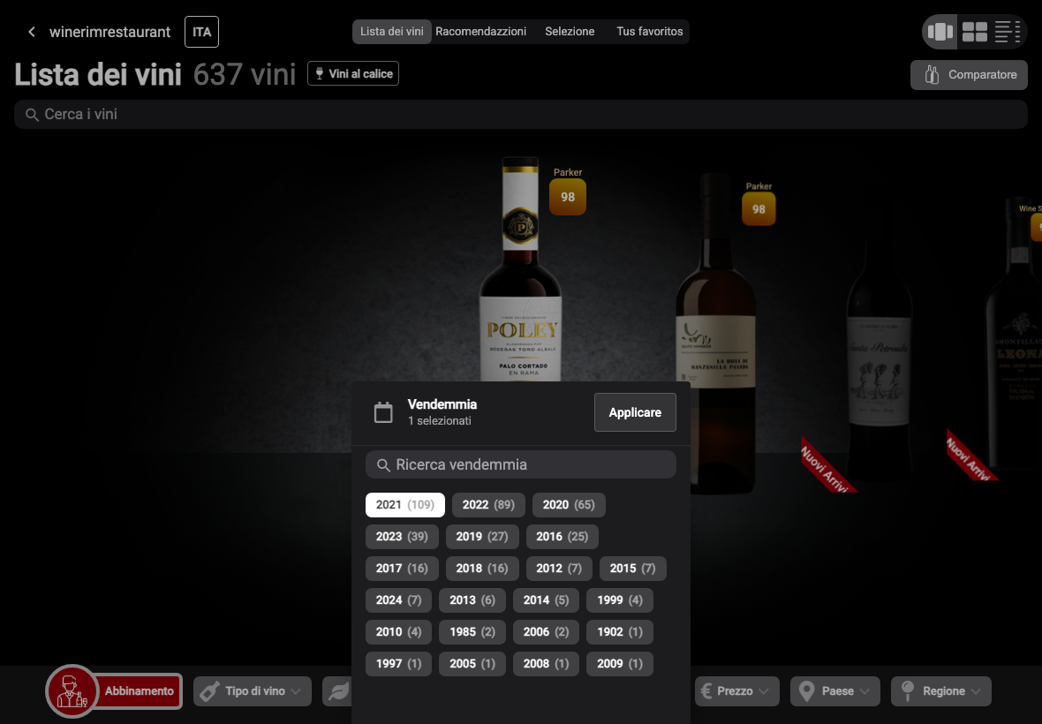Click the calendar icon beside Vendemmia
This screenshot has height=724, width=1042.
pyautogui.click(x=383, y=412)
